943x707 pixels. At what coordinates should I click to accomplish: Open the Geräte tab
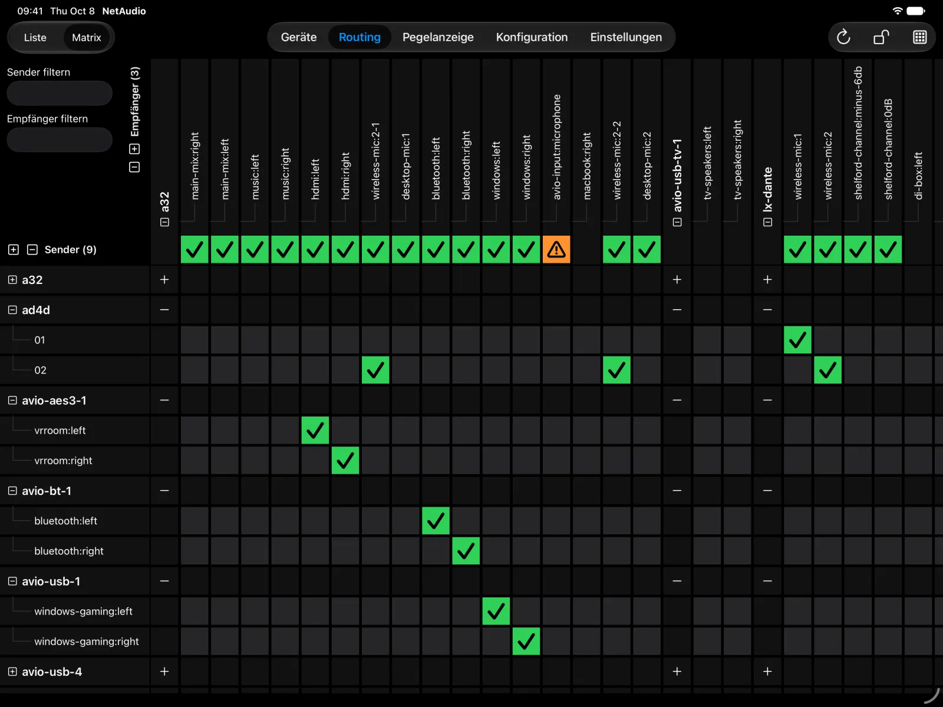[299, 37]
